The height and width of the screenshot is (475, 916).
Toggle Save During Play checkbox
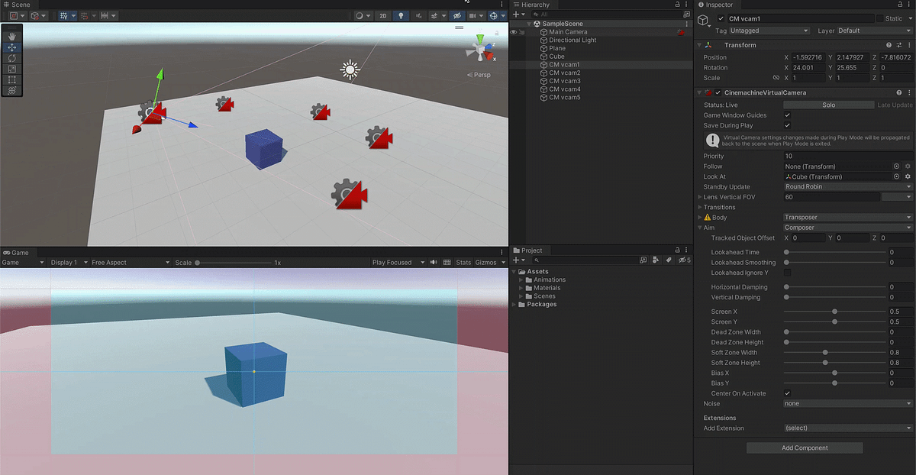788,125
